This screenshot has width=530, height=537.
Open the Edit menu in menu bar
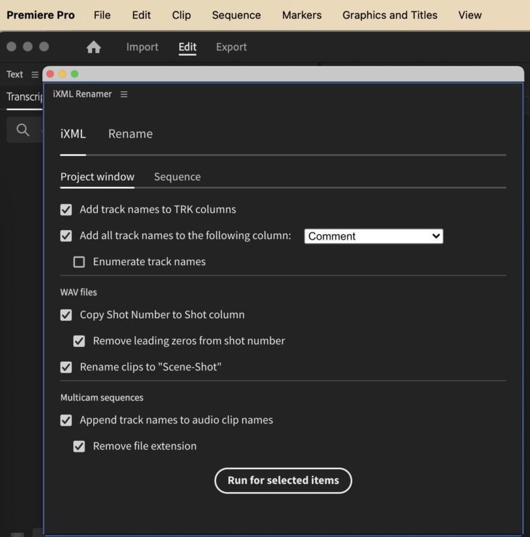tap(141, 15)
